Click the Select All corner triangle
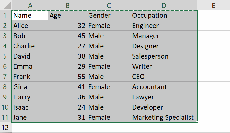Image resolution: width=230 pixels, height=133 pixels. coord(6,5)
